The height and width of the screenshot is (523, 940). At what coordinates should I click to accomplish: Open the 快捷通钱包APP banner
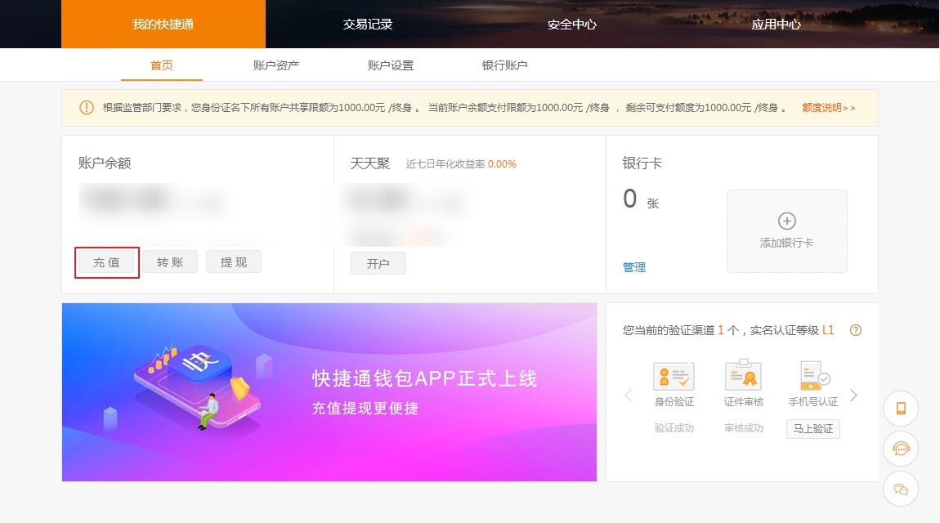(329, 391)
